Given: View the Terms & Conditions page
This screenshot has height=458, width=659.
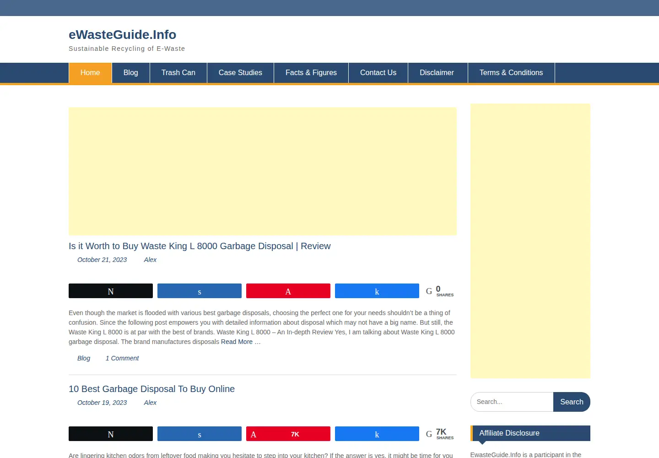Looking at the screenshot, I should tap(511, 73).
